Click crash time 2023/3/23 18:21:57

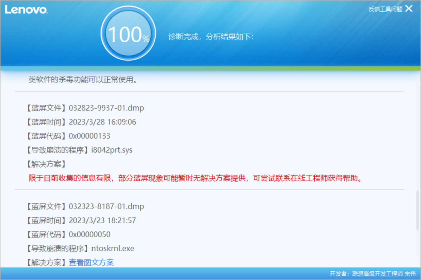[x=102, y=220]
